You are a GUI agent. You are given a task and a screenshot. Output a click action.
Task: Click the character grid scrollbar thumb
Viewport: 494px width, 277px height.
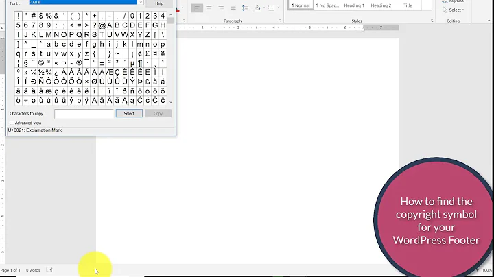[171, 21]
